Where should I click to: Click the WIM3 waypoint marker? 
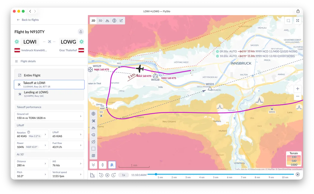pos(272,109)
